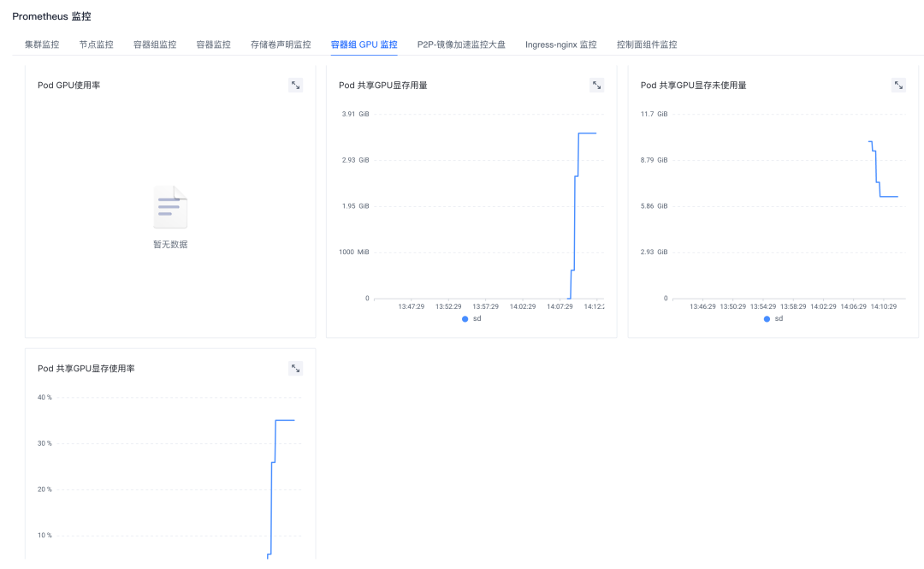Switch to the 控制面组件监控 tab

point(646,44)
